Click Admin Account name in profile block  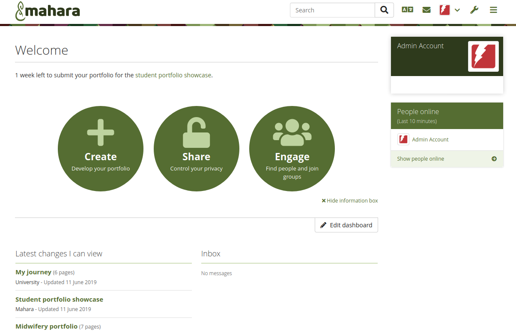(x=421, y=46)
